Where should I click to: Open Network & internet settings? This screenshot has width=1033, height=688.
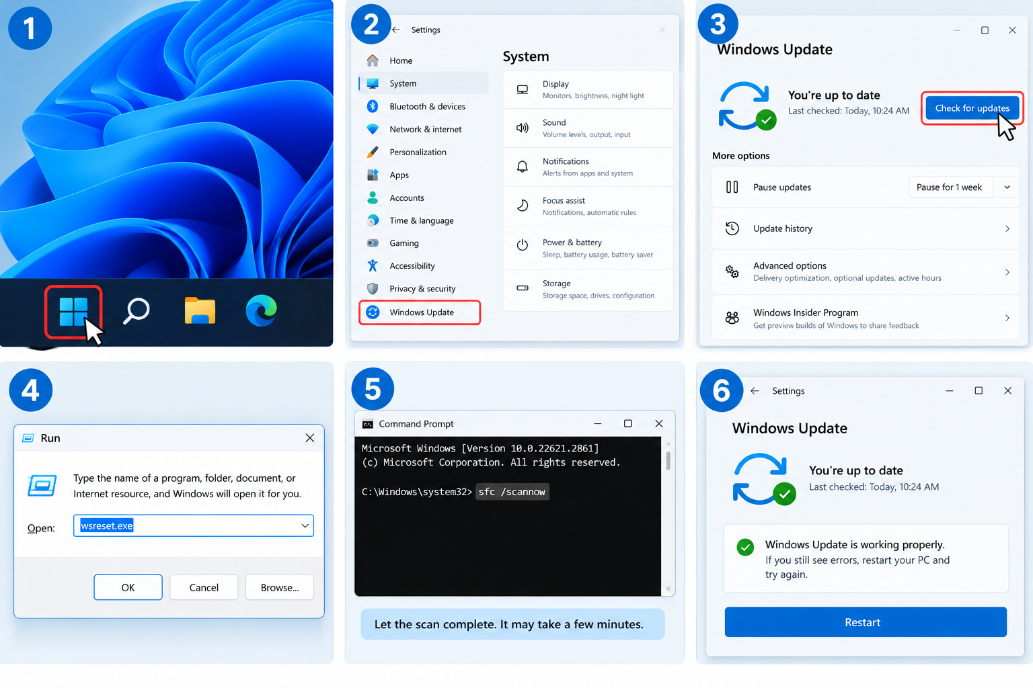pos(424,129)
